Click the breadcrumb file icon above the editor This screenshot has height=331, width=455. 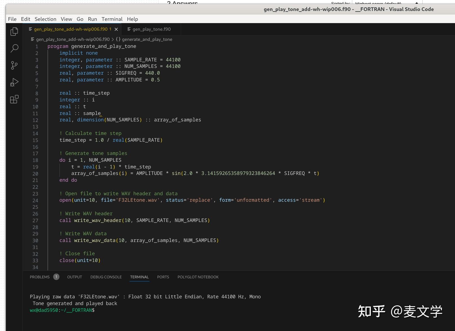[32, 39]
